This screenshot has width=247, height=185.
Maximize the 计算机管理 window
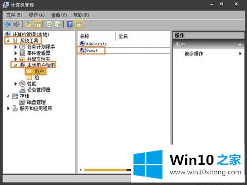click(222, 4)
